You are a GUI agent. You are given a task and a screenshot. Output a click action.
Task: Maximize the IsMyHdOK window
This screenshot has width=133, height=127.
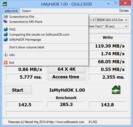coord(116,3)
